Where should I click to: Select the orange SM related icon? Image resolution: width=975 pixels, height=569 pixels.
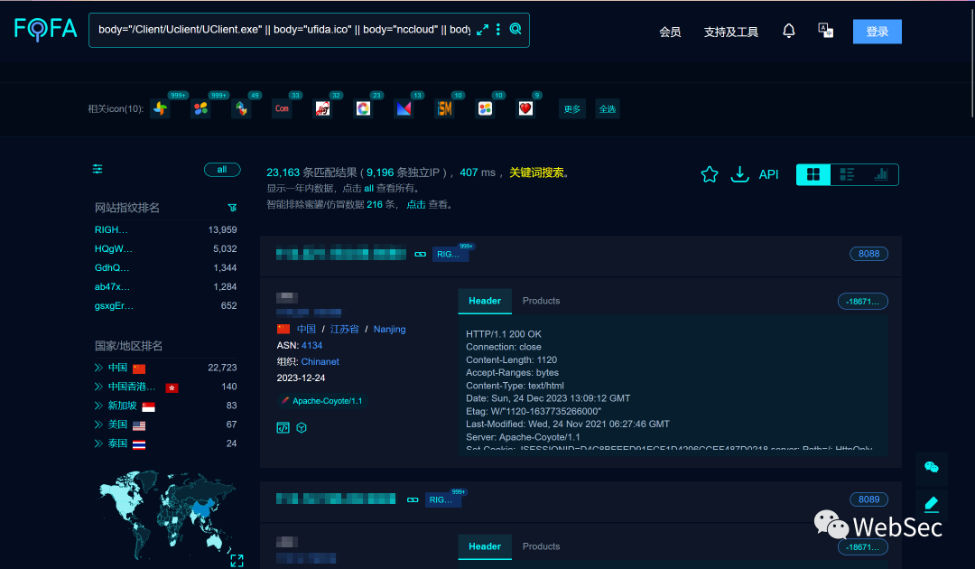444,108
